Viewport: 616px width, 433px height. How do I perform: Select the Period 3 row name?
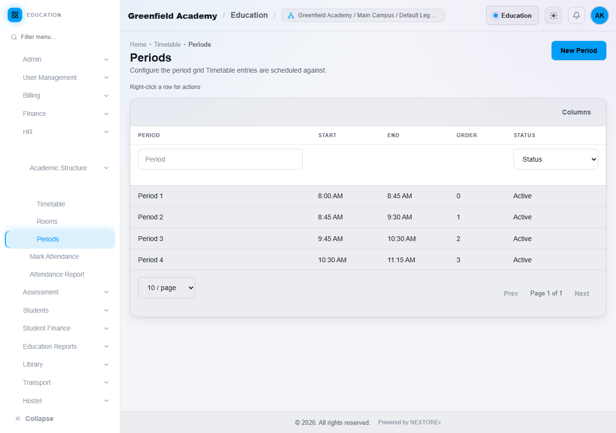click(x=151, y=239)
